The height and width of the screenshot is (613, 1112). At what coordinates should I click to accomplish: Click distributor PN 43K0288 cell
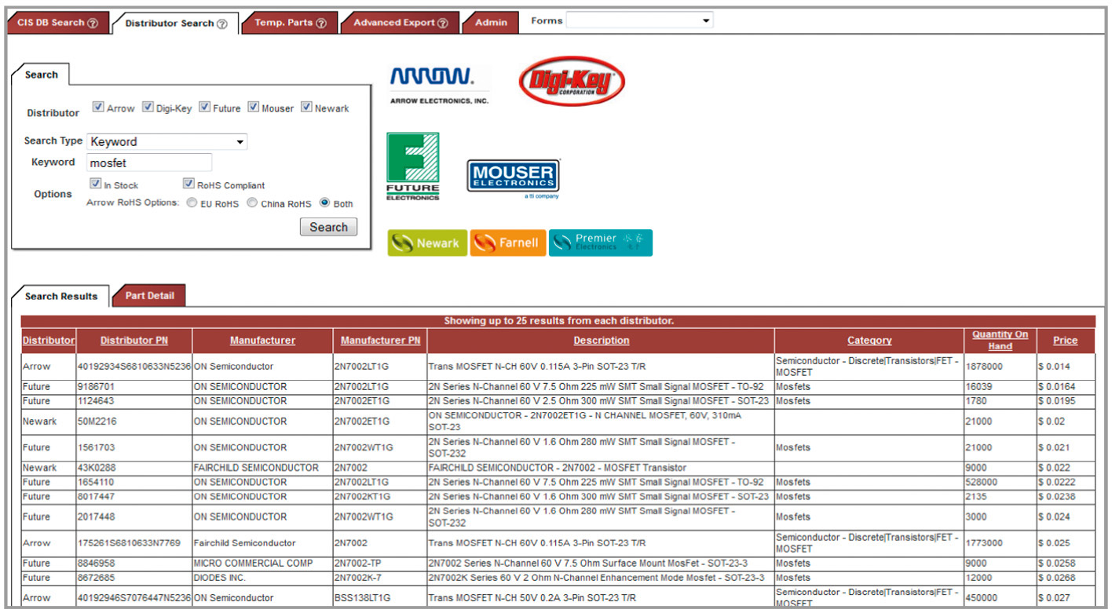click(134, 468)
